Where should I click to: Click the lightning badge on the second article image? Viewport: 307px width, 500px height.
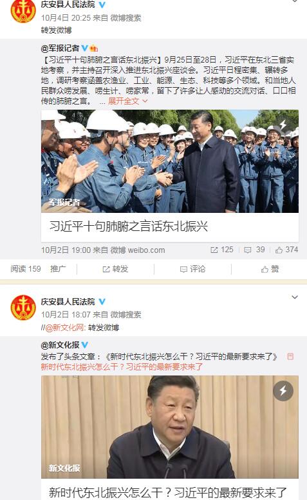point(283,390)
